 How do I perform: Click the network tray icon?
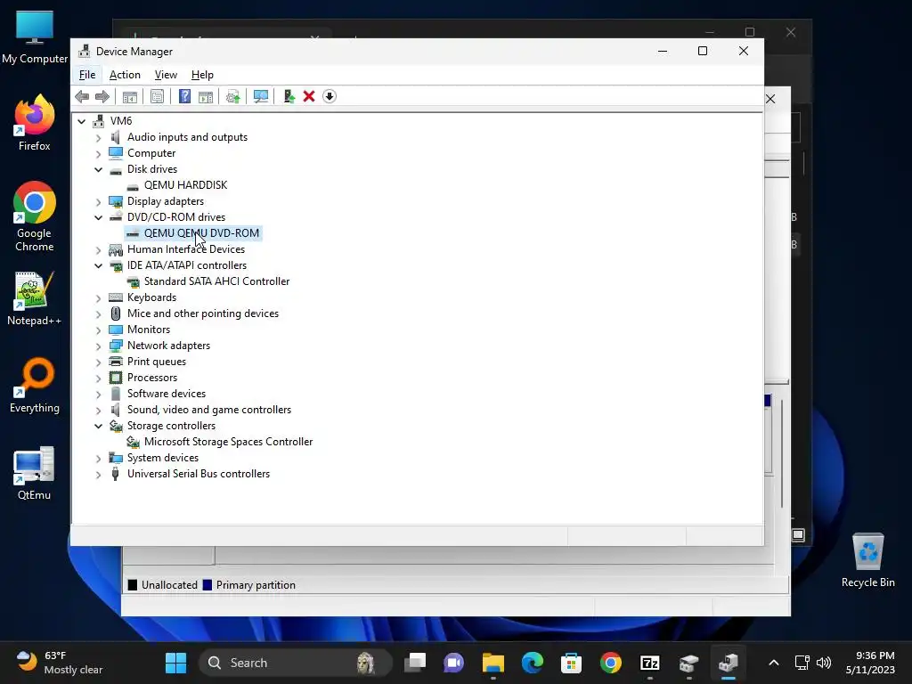pyautogui.click(x=802, y=663)
